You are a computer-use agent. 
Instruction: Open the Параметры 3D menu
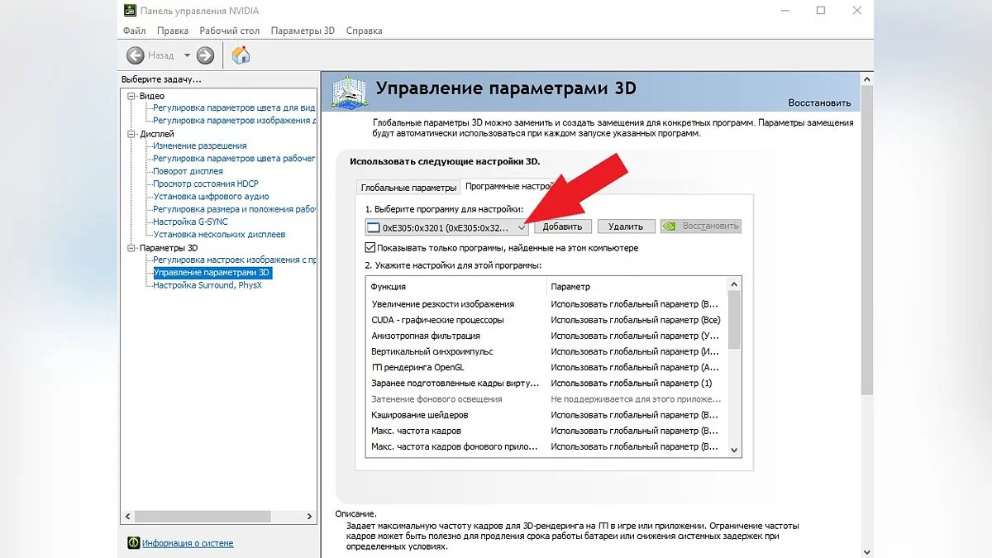point(303,31)
